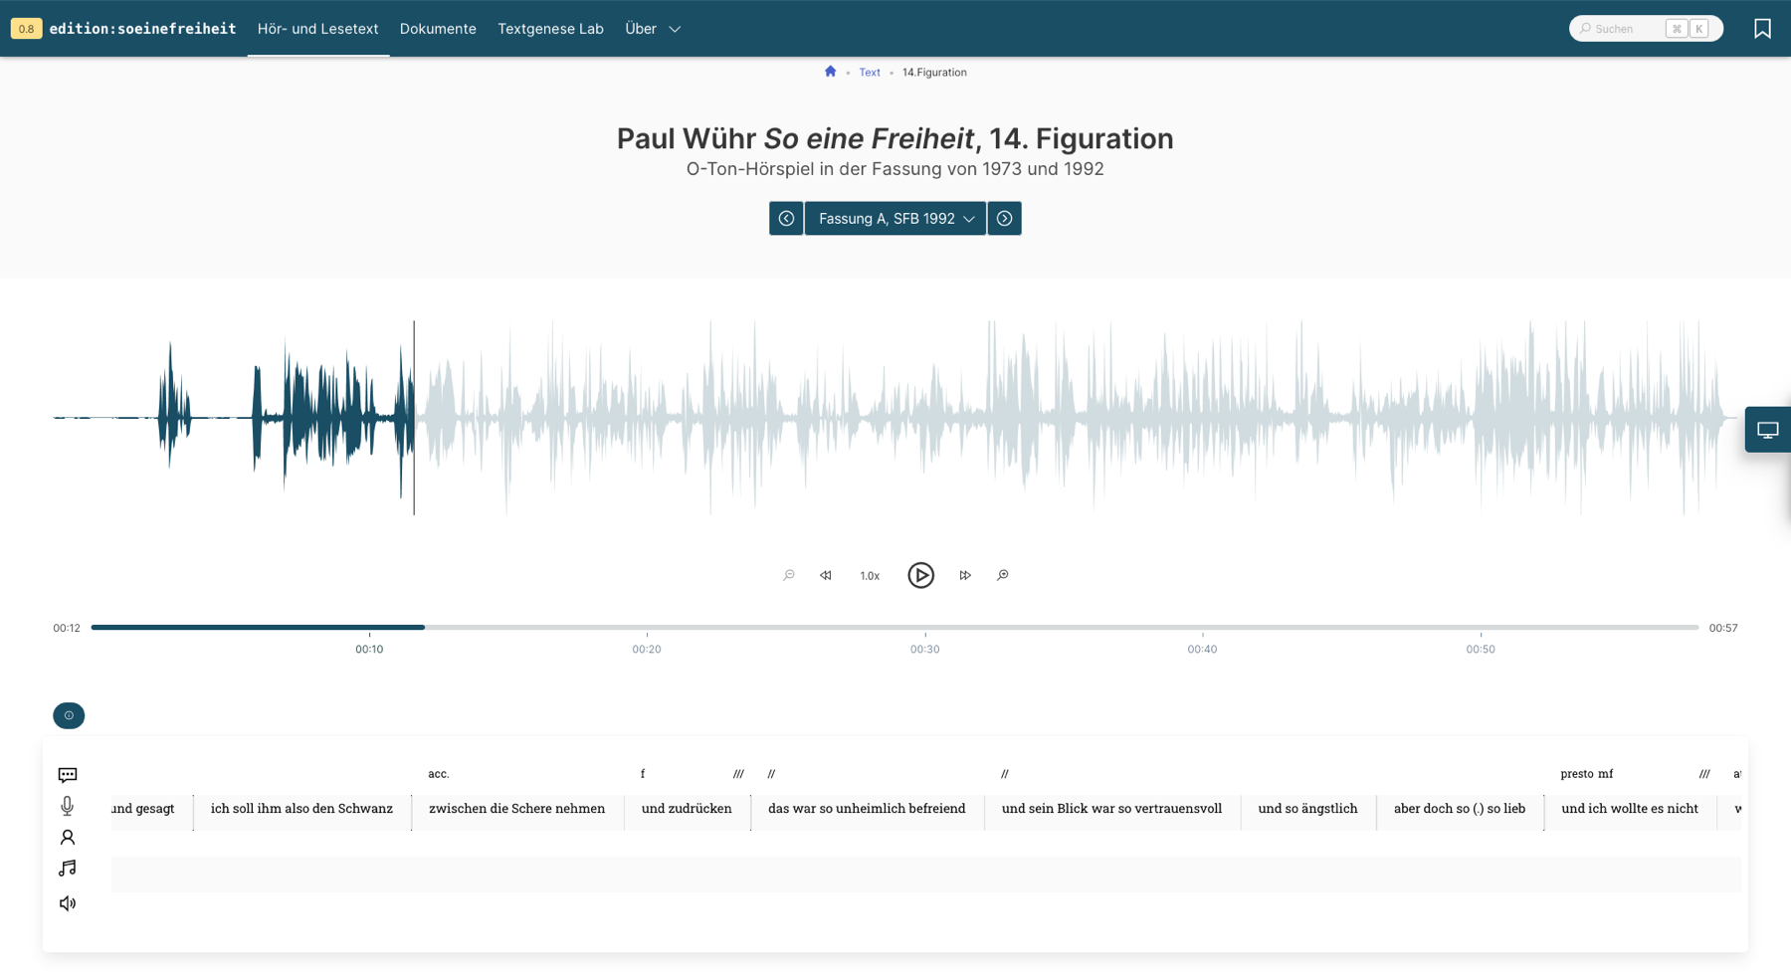
Task: Follow the Text breadcrumb link
Action: tap(870, 73)
